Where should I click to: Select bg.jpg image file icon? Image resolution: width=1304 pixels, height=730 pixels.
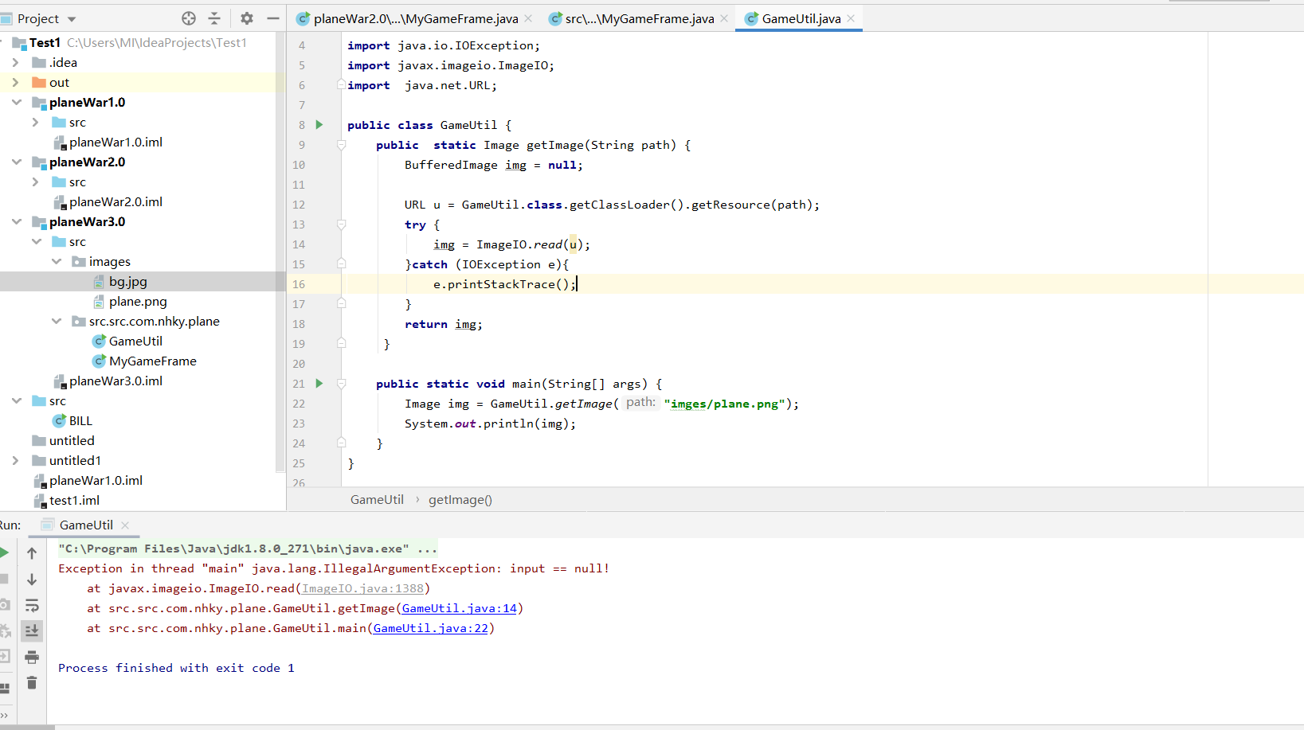99,282
